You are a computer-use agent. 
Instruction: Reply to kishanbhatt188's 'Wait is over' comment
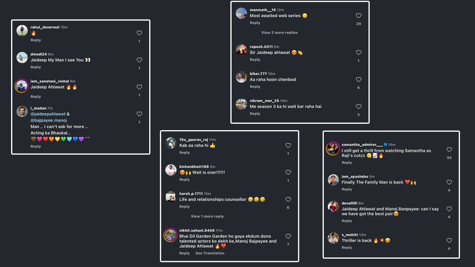[184, 180]
